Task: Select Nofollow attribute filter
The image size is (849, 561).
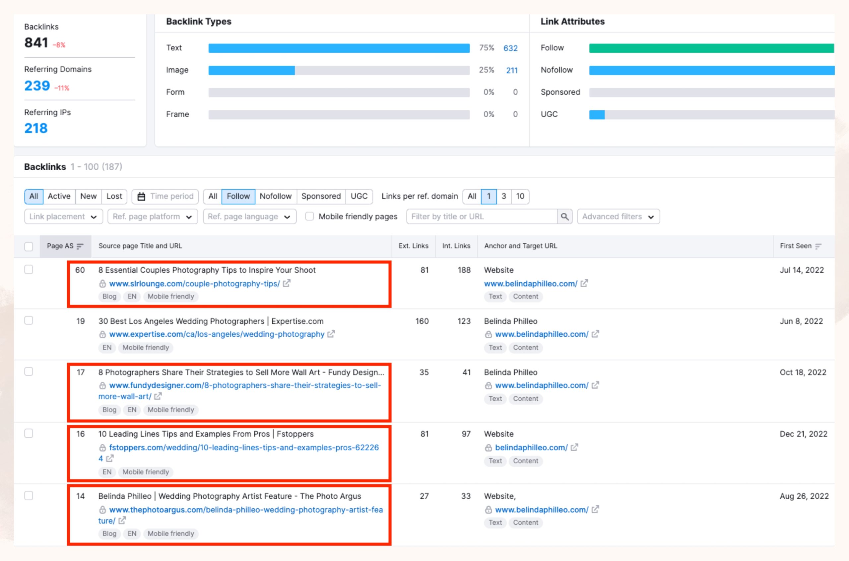Action: click(276, 196)
